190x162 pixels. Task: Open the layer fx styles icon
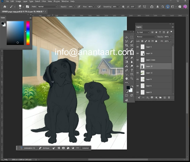pos(148,97)
